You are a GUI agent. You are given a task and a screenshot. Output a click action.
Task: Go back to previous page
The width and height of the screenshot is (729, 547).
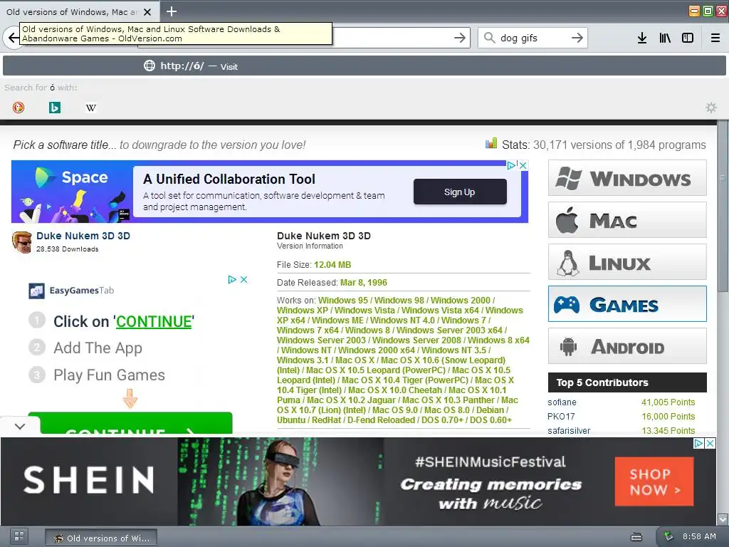12,38
